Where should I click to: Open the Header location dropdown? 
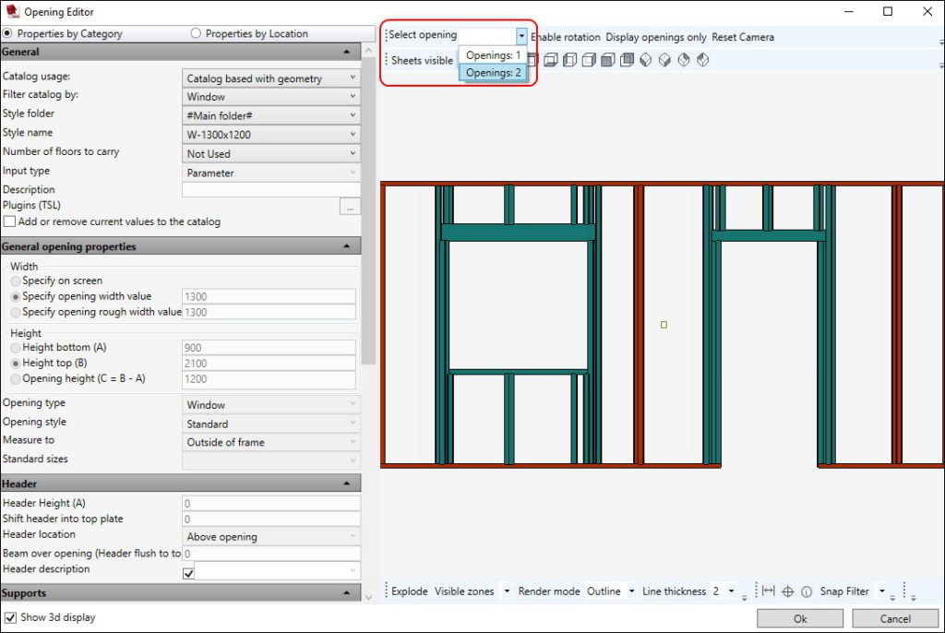click(x=271, y=536)
